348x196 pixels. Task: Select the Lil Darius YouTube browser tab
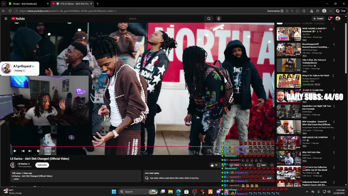[x=73, y=4]
